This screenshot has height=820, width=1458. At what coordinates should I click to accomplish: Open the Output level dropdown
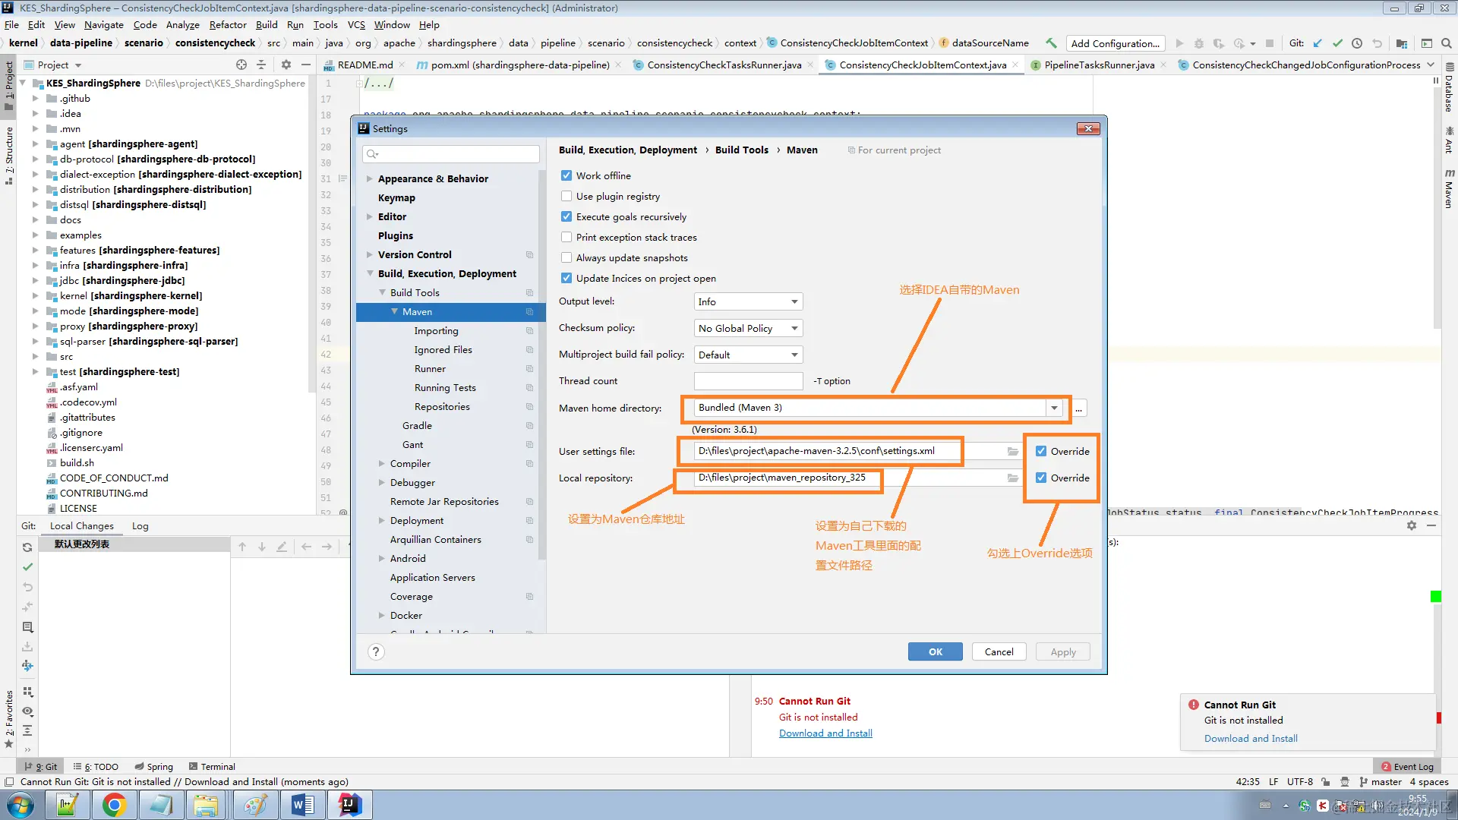(x=748, y=301)
